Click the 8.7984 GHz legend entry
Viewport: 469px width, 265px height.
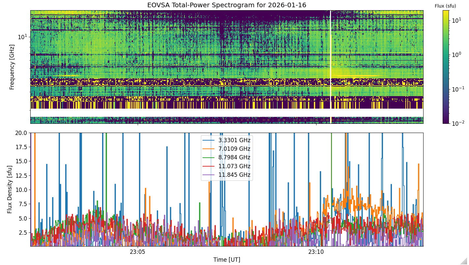(x=234, y=157)
